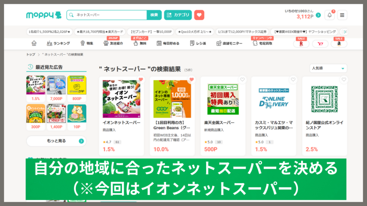
Task: Open the レシ活 receipt icon
Action: point(195,43)
